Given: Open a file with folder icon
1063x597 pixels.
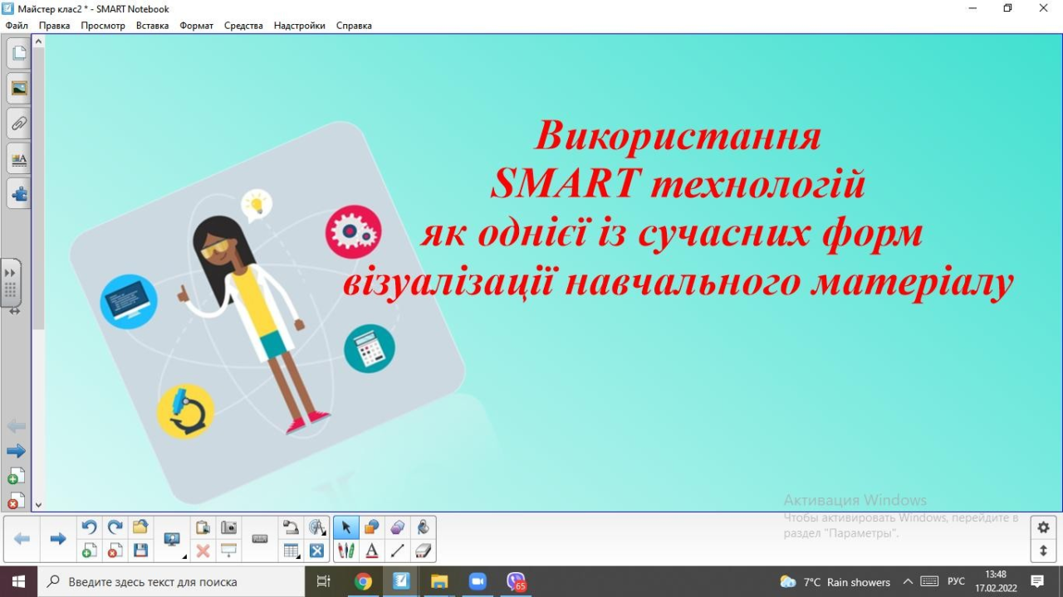Looking at the screenshot, I should (x=140, y=527).
